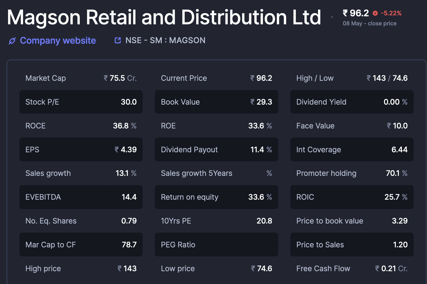The height and width of the screenshot is (284, 427).
Task: Click the Sales growth value 13.1 %
Action: click(x=126, y=173)
